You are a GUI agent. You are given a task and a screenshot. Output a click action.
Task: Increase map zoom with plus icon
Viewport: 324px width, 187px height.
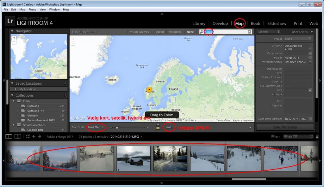[x=147, y=127]
